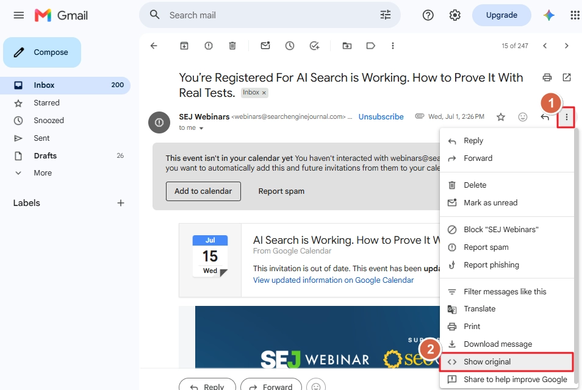
Task: Open search options filter icon
Action: [386, 15]
